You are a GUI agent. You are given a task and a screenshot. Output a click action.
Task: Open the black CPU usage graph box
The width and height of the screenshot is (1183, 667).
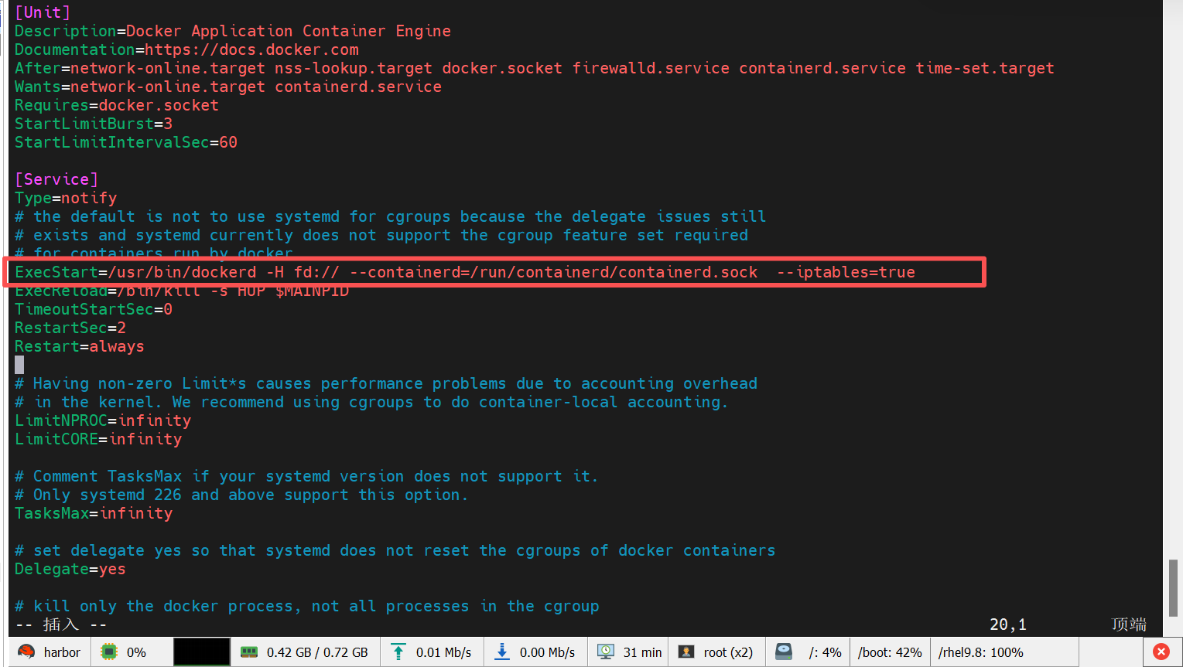pos(201,652)
